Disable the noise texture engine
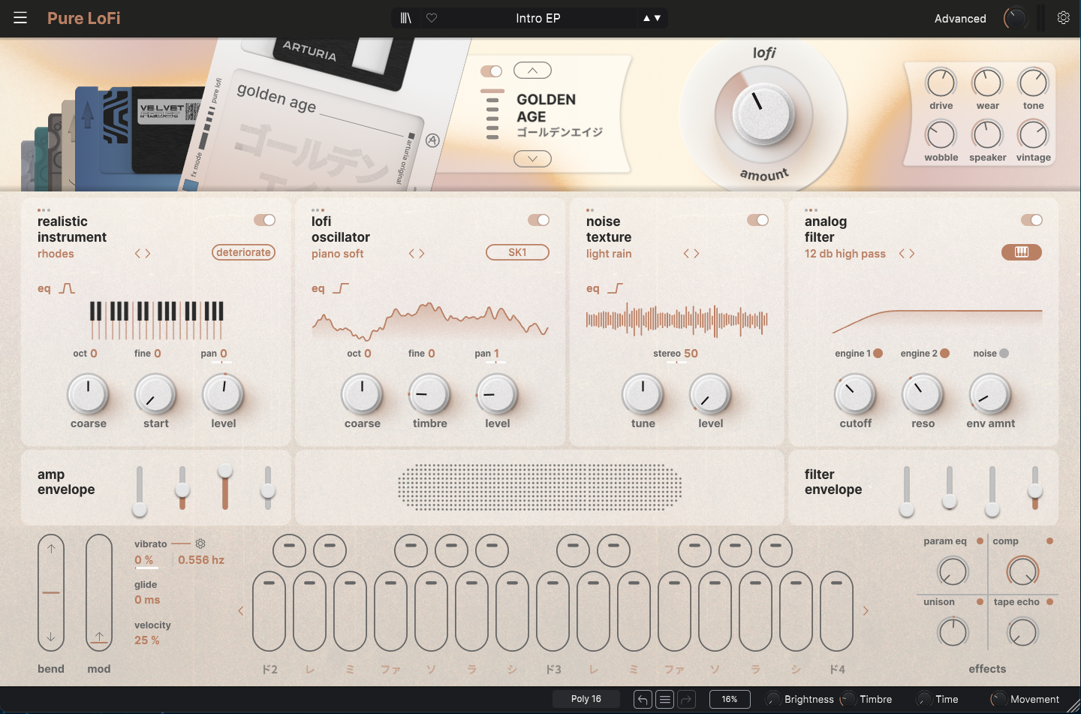This screenshot has width=1081, height=714. click(758, 220)
